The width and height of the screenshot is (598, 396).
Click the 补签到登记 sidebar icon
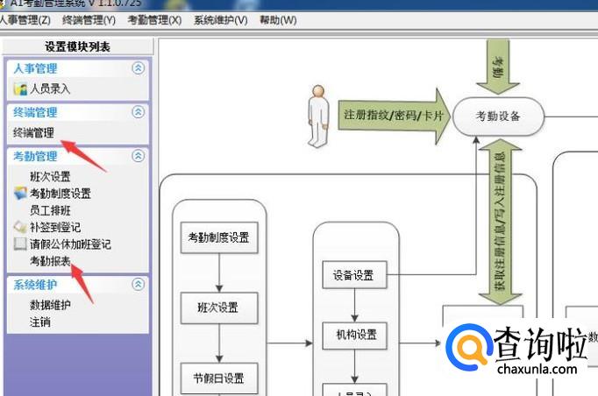20,227
